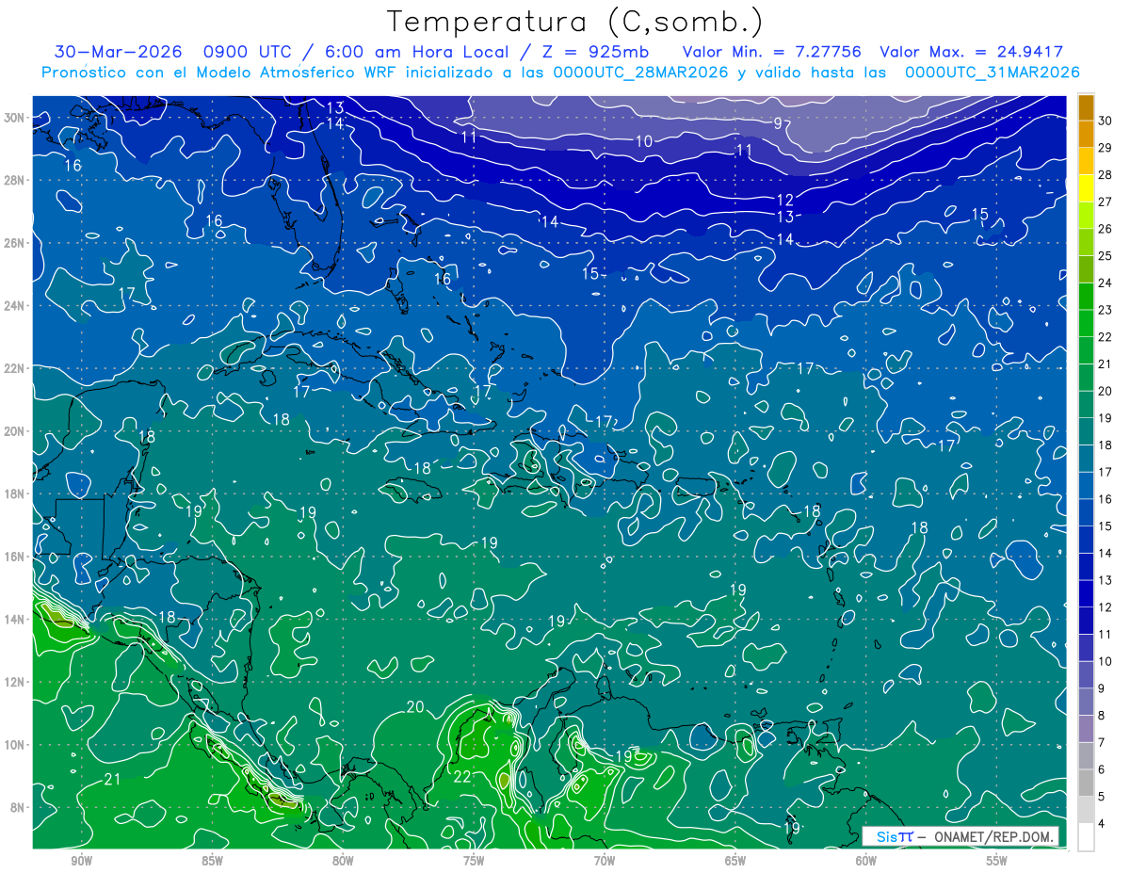Click the 8N latitude axis label
Image resolution: width=1130 pixels, height=873 pixels.
pyautogui.click(x=17, y=807)
